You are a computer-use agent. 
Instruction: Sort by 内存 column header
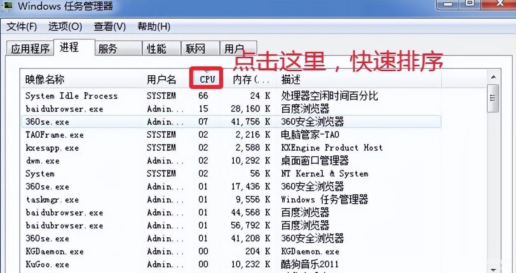251,80
